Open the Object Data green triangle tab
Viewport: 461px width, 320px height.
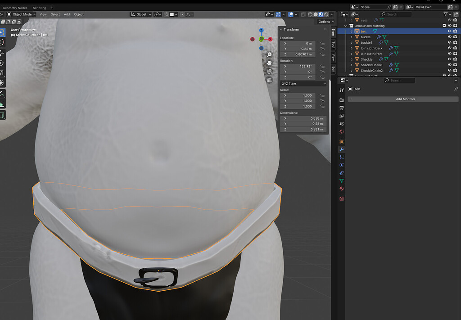(342, 180)
